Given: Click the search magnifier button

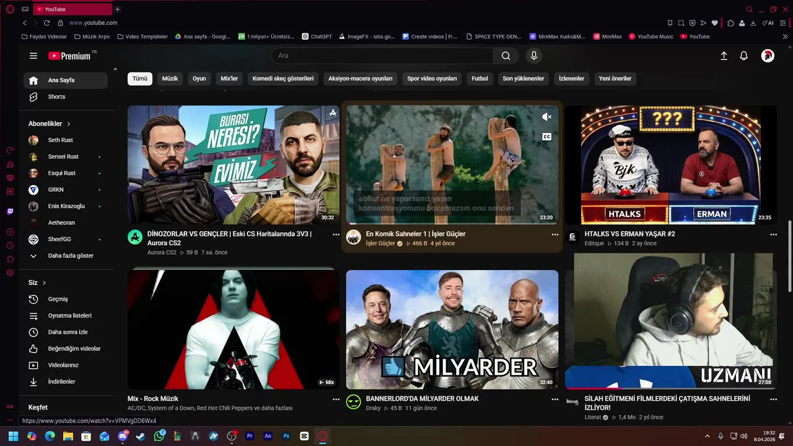Looking at the screenshot, I should pyautogui.click(x=506, y=56).
